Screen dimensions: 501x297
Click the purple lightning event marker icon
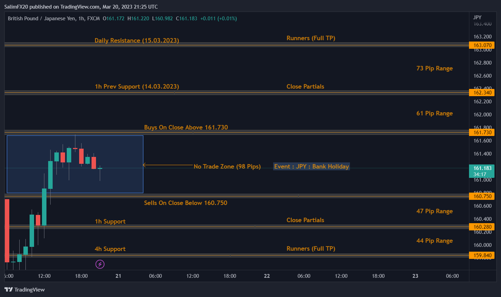[x=100, y=264]
